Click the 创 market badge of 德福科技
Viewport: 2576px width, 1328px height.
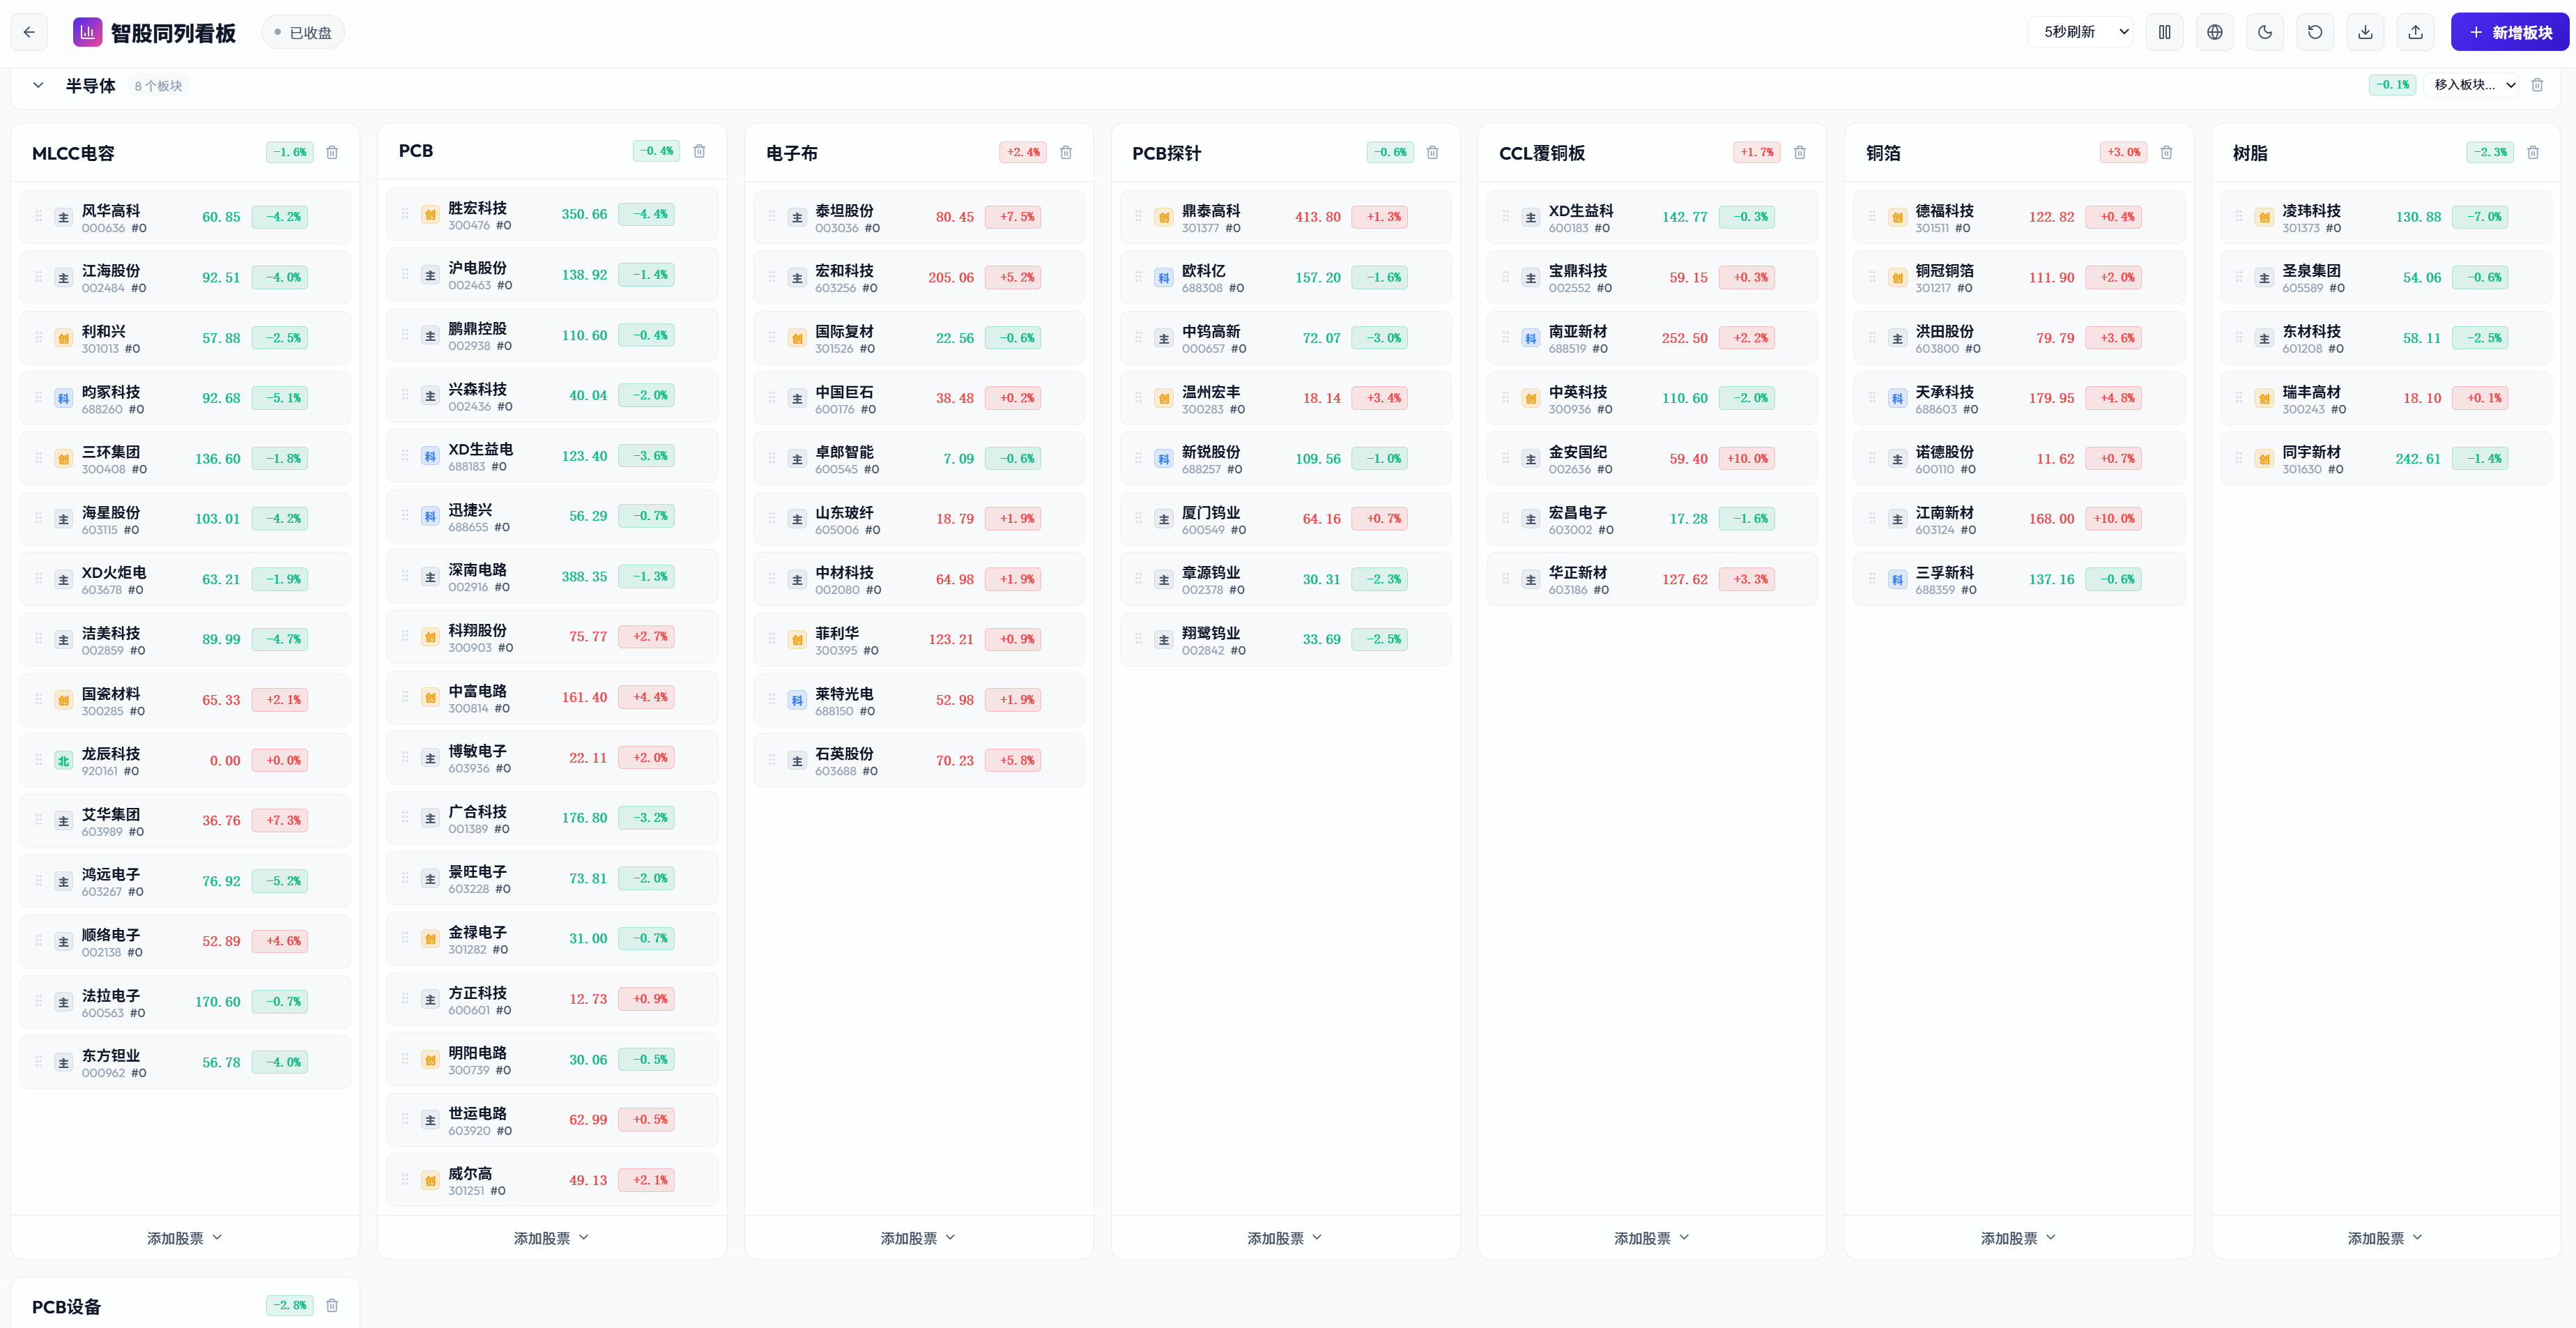point(1897,218)
